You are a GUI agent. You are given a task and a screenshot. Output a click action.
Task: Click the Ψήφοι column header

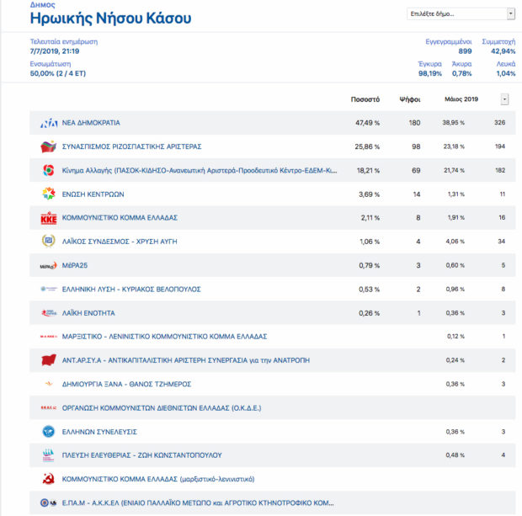click(x=410, y=99)
